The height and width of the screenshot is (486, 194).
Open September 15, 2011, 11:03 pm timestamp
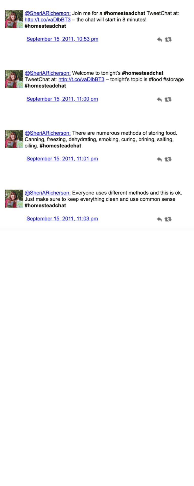[x=62, y=219]
